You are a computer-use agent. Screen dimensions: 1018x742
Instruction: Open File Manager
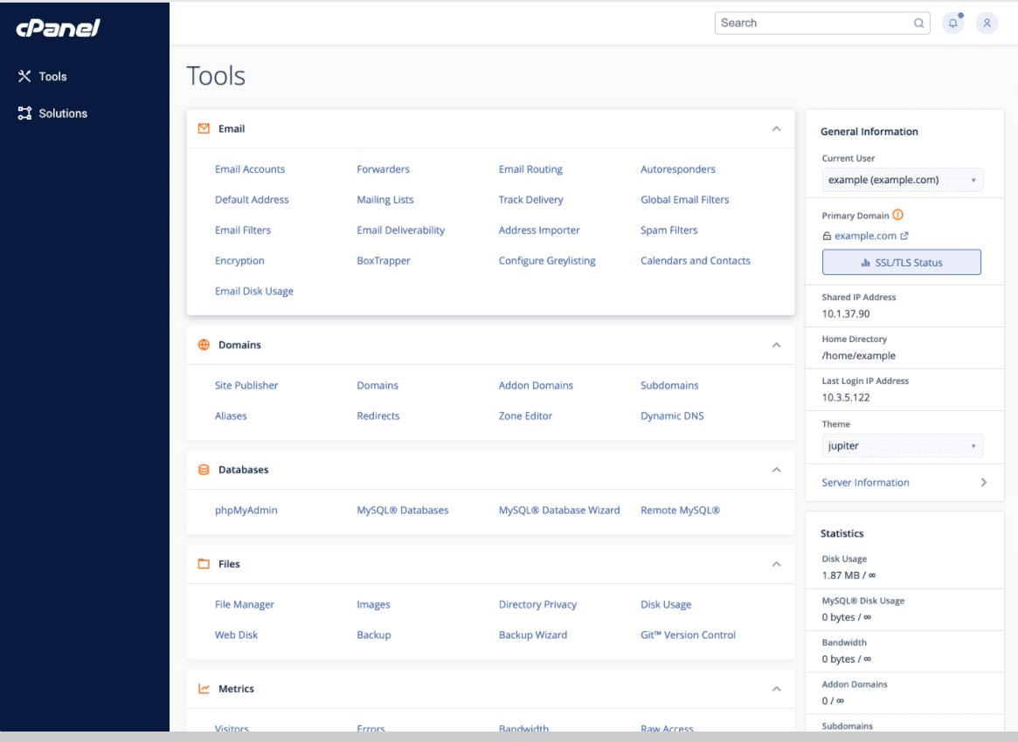pyautogui.click(x=244, y=604)
